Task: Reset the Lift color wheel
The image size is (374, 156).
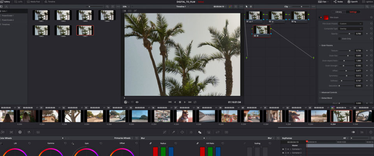Action: pos(30,144)
